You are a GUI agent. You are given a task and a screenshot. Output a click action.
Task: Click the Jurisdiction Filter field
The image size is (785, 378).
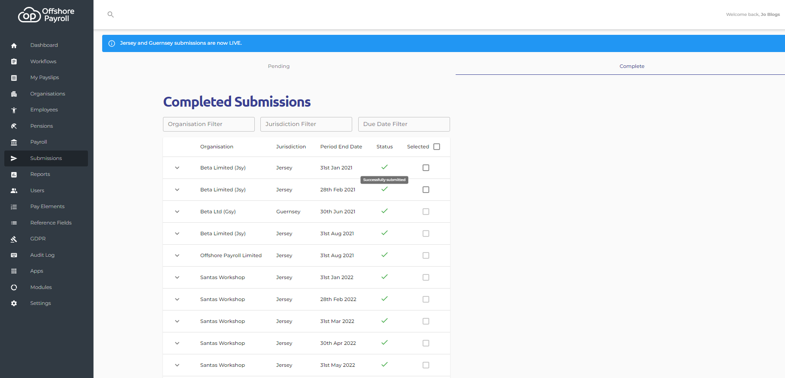306,124
